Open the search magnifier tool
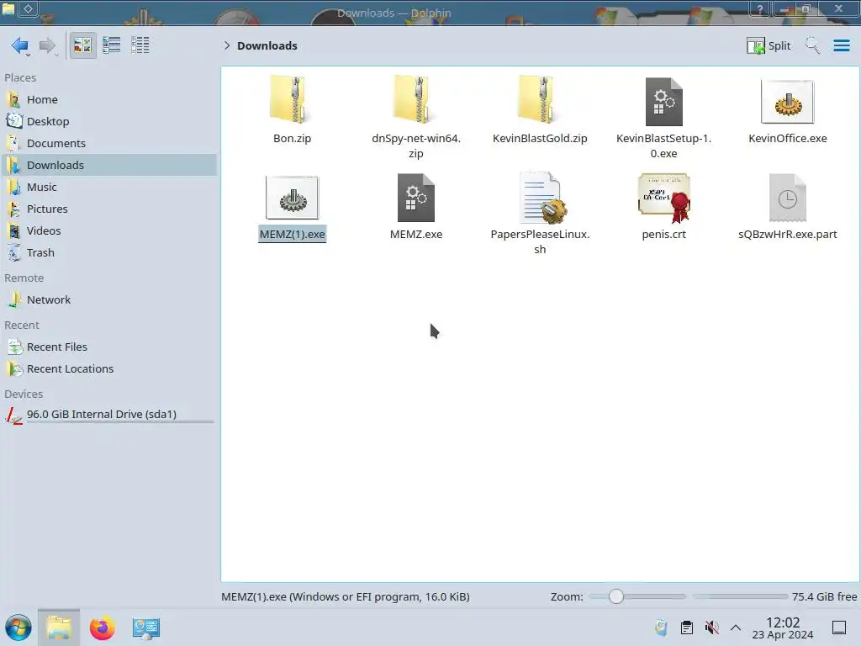861x646 pixels. point(812,45)
